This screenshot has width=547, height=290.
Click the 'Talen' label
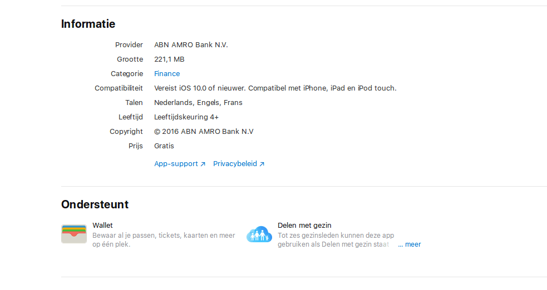(x=134, y=103)
